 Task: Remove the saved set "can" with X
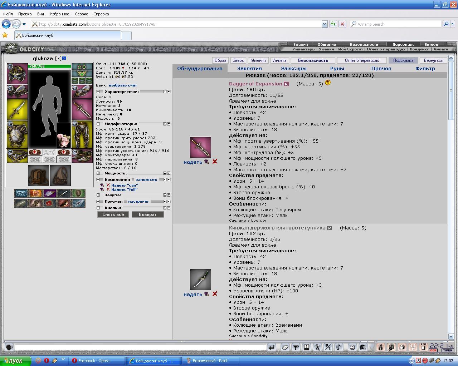tap(108, 185)
